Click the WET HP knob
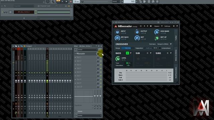This screenshot has height=120, width=214. 157,38
